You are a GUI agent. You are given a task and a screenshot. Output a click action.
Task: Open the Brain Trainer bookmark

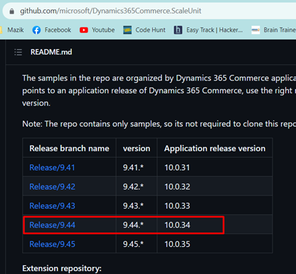point(273,30)
